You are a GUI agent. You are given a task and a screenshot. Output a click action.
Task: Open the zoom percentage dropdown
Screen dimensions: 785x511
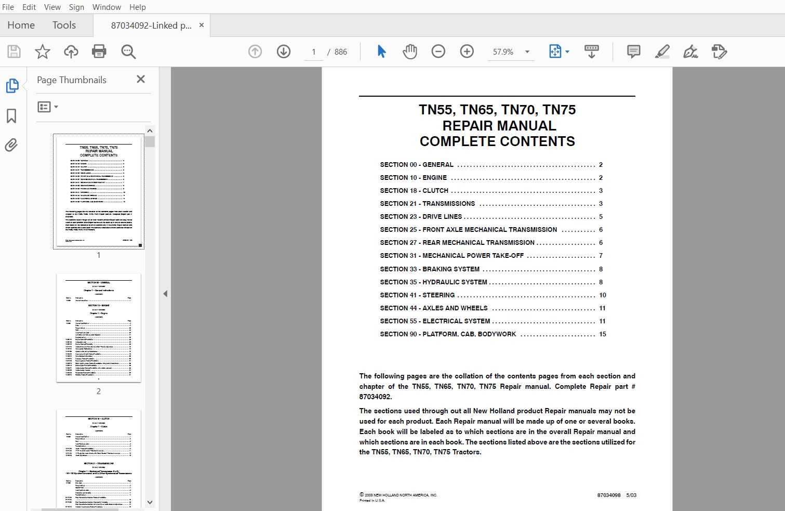tap(527, 51)
